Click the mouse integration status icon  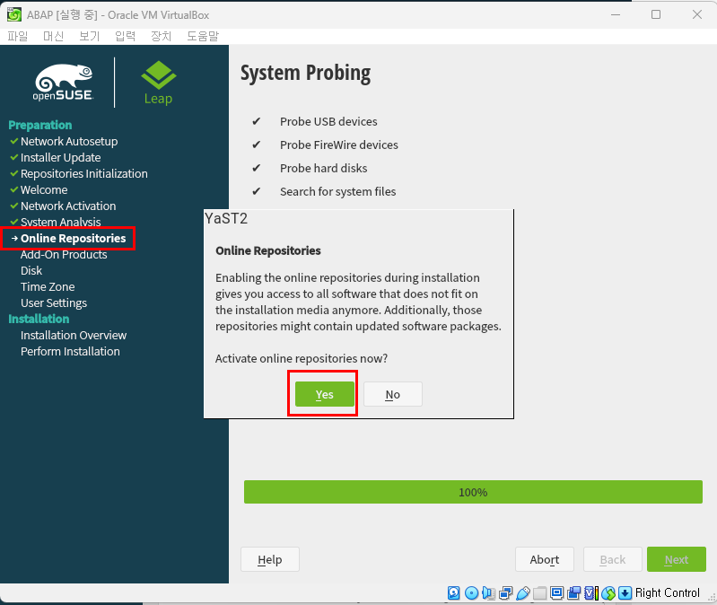tap(608, 593)
